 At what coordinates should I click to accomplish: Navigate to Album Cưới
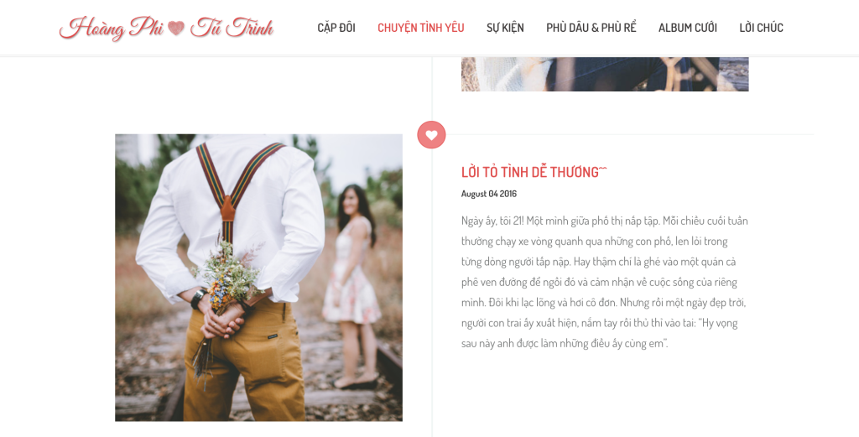pyautogui.click(x=688, y=28)
